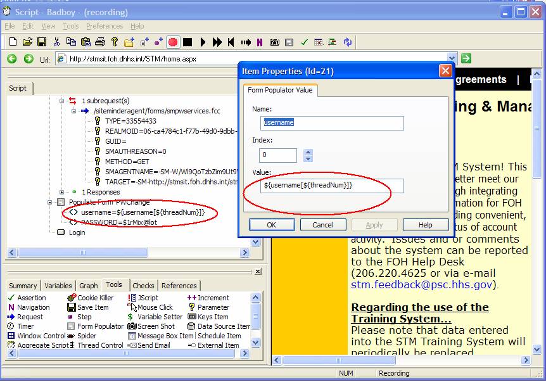This screenshot has width=546, height=382.
Task: Click the stm.feedback@psc.hhs.gov email link
Action: click(x=423, y=285)
